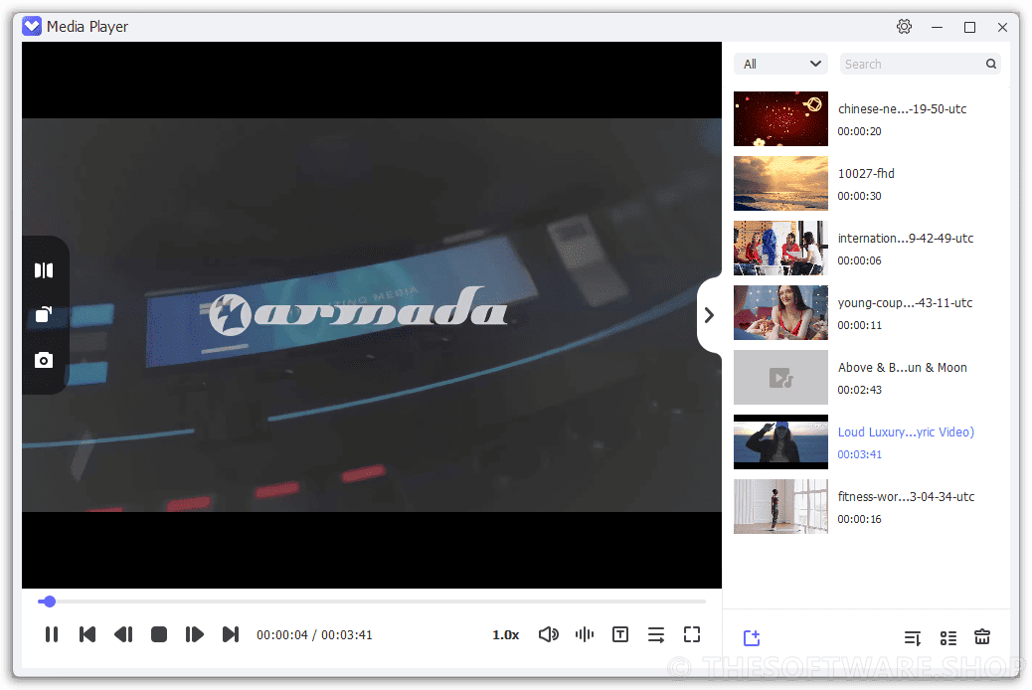The image size is (1032, 690).
Task: Open the compare view side tool
Action: coord(44,270)
